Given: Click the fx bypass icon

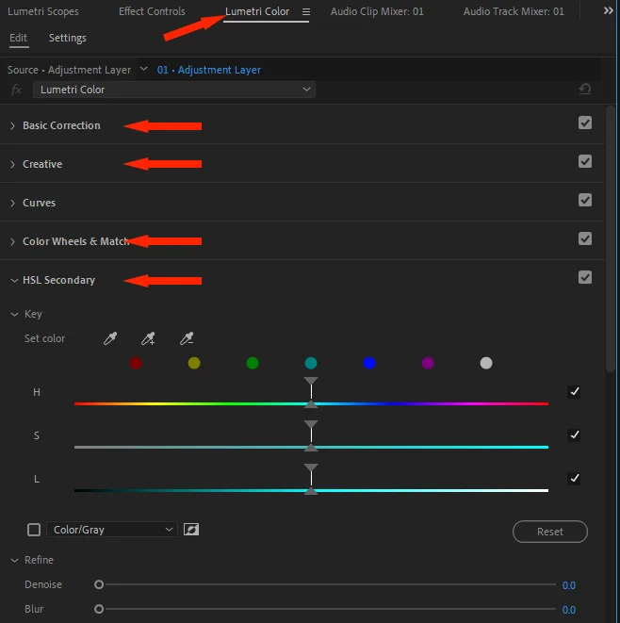Looking at the screenshot, I should pyautogui.click(x=16, y=90).
